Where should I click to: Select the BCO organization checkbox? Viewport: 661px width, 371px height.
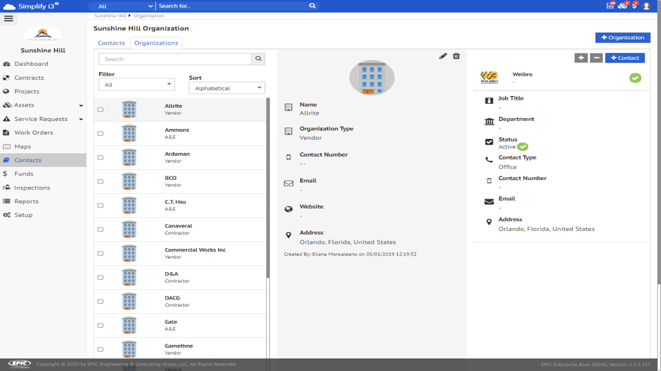(x=101, y=182)
